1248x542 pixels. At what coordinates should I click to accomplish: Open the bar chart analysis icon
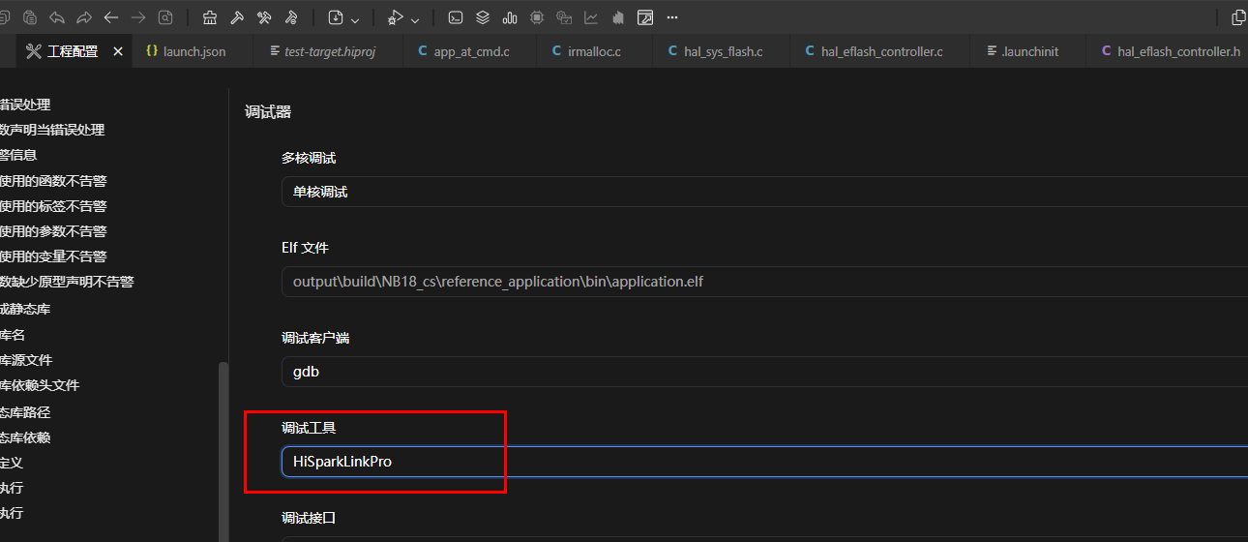click(510, 17)
